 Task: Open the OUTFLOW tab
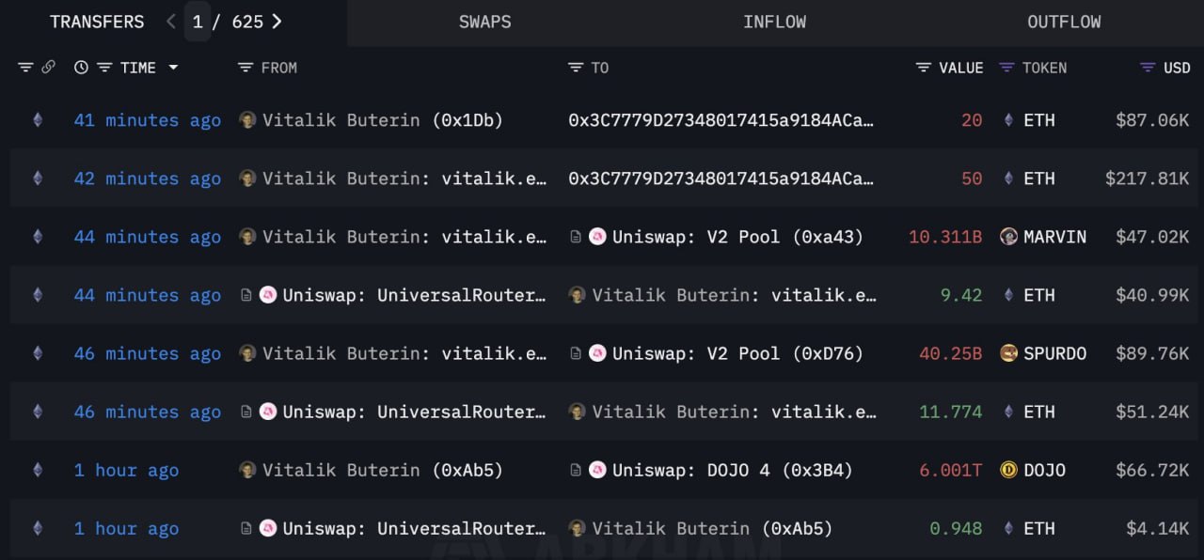click(1064, 22)
